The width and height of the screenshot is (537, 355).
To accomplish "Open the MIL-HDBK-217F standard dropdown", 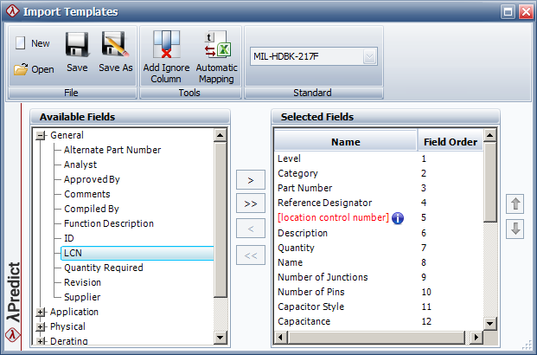I will coord(369,57).
